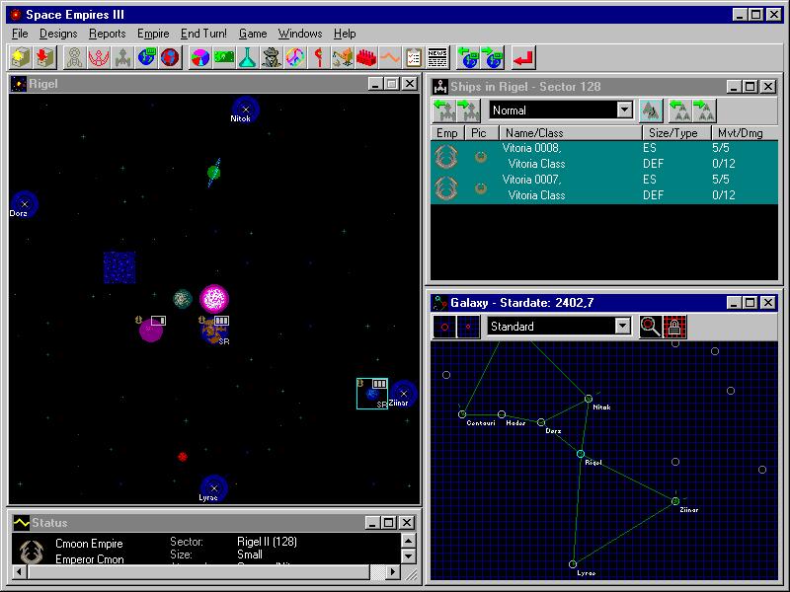
Task: Open the Help menu
Action: pyautogui.click(x=345, y=34)
